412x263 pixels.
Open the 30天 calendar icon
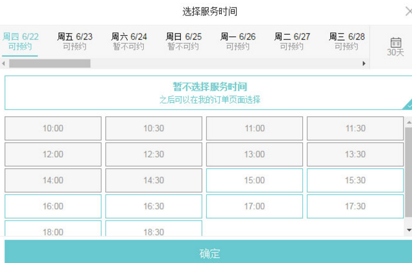tap(395, 46)
